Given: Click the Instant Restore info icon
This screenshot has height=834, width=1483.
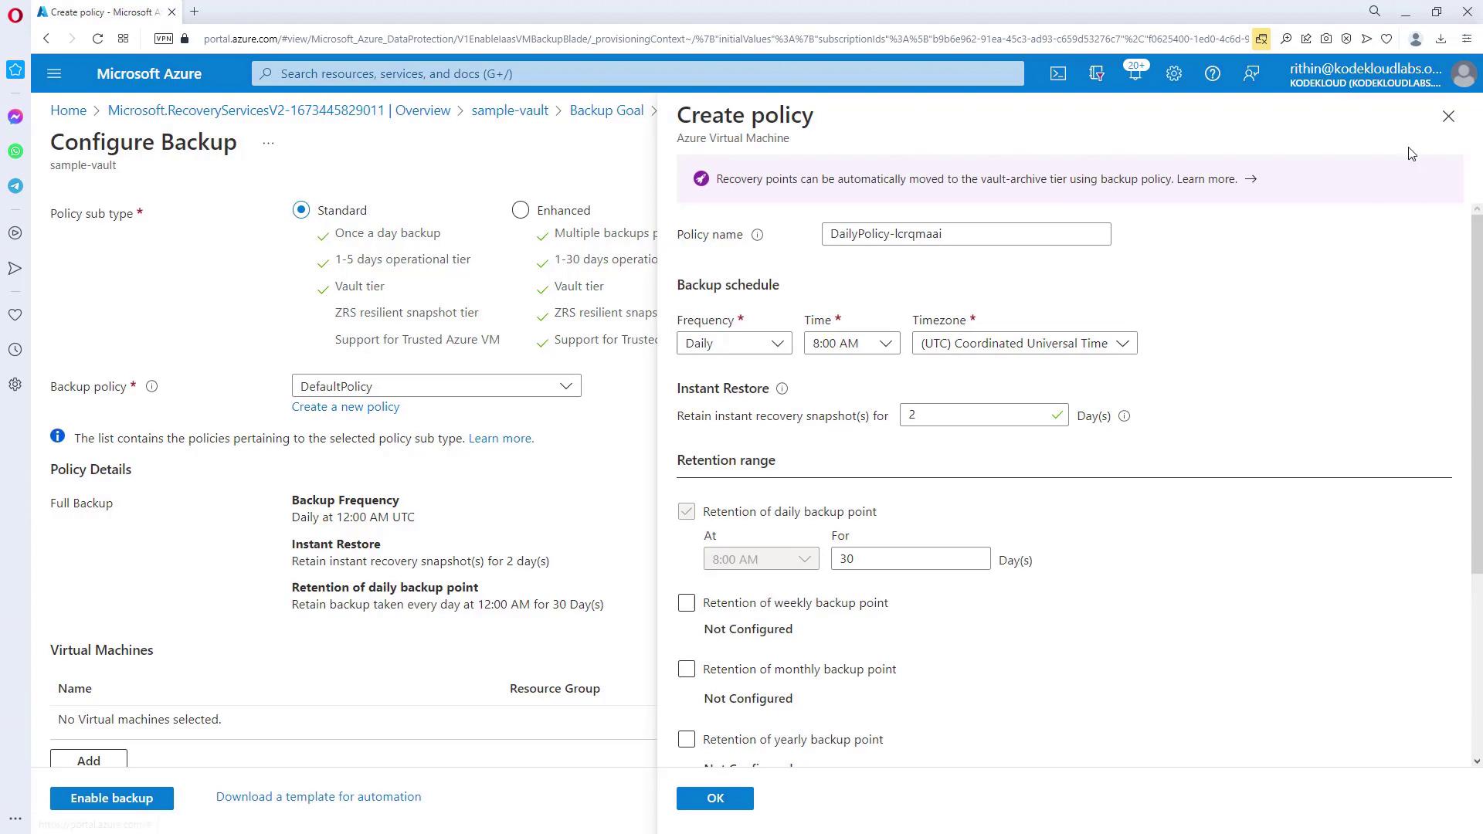Looking at the screenshot, I should pyautogui.click(x=782, y=388).
